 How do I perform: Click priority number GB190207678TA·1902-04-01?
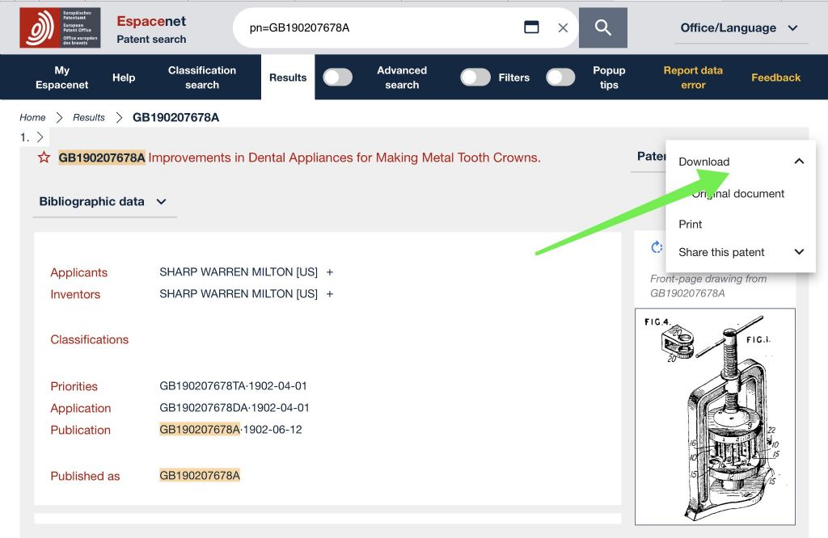click(x=234, y=386)
